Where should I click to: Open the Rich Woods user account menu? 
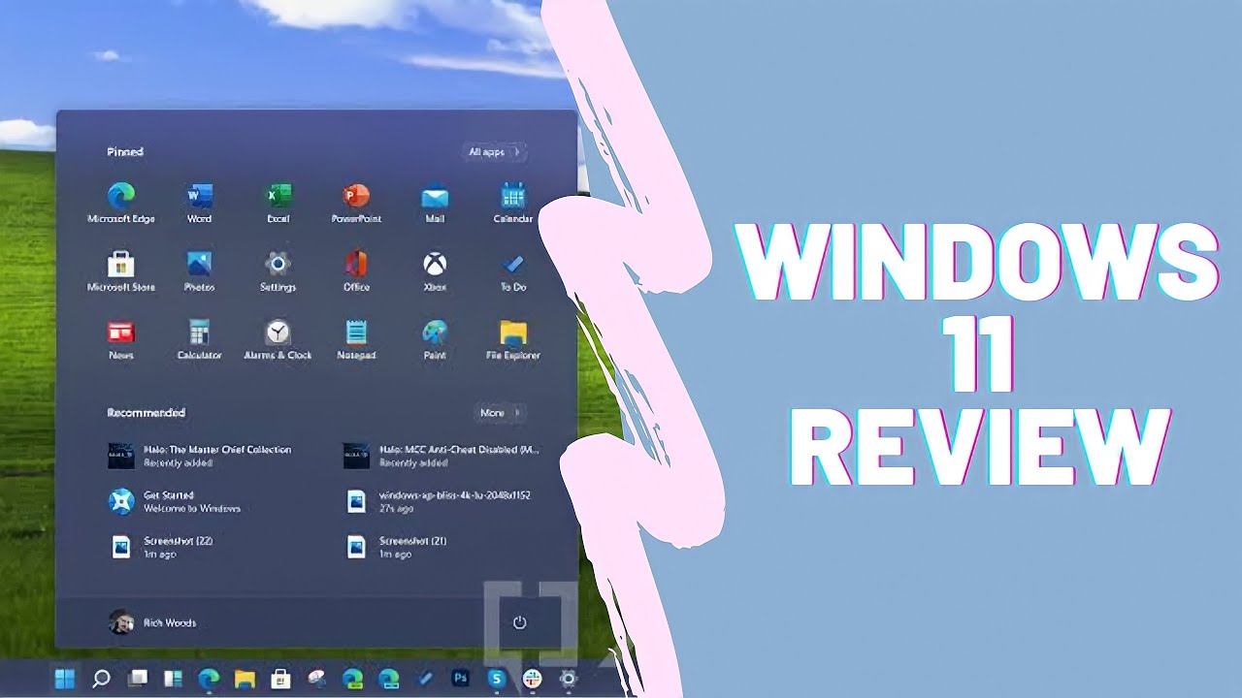click(152, 622)
